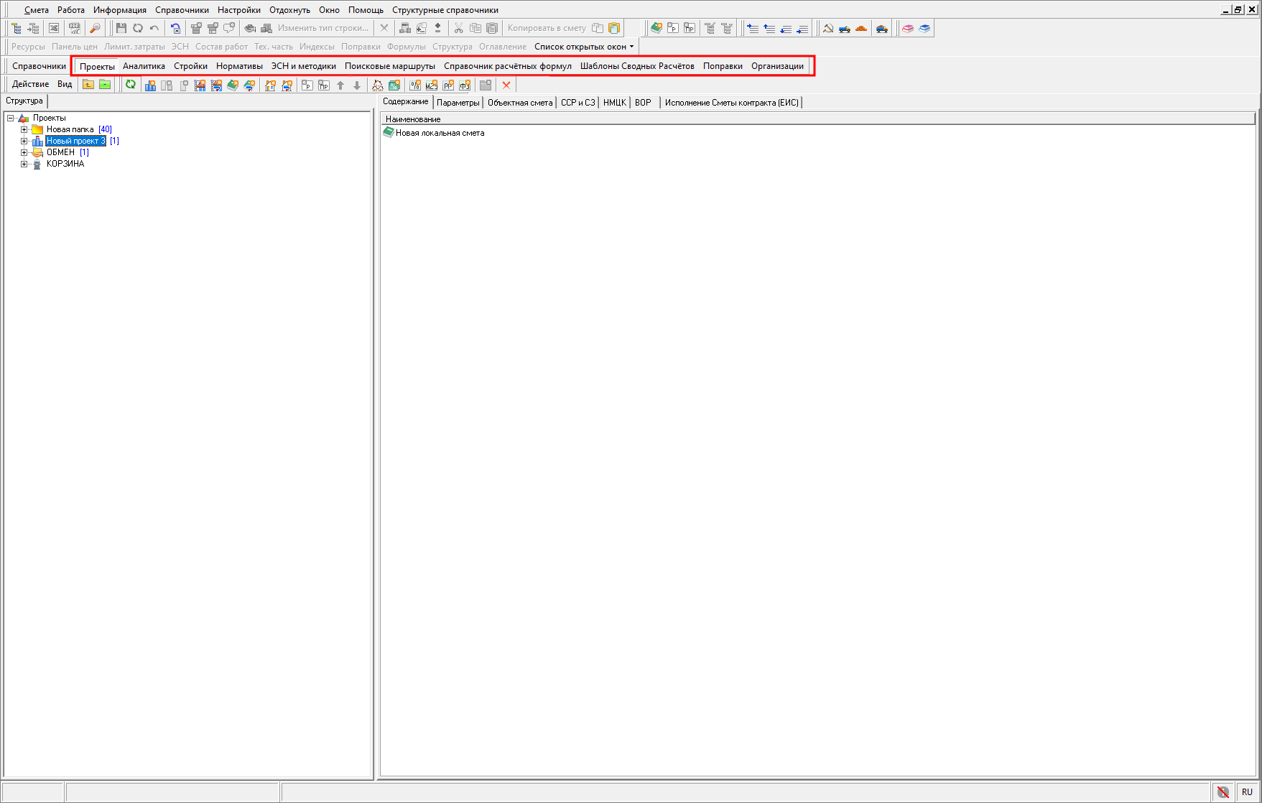Switch to the Параметры tab
The width and height of the screenshot is (1262, 803).
[x=458, y=103]
